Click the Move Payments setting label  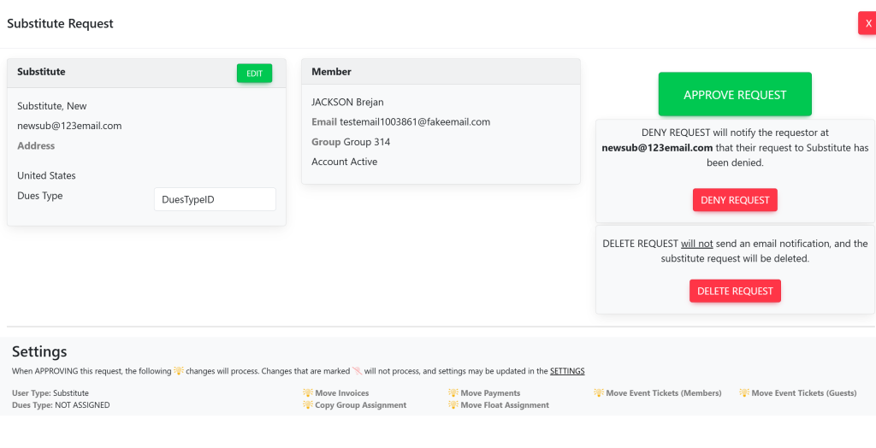(x=490, y=393)
